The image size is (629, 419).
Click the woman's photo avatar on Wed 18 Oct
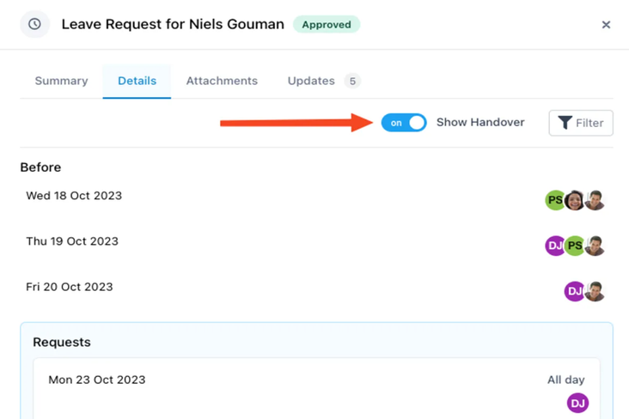[574, 201]
